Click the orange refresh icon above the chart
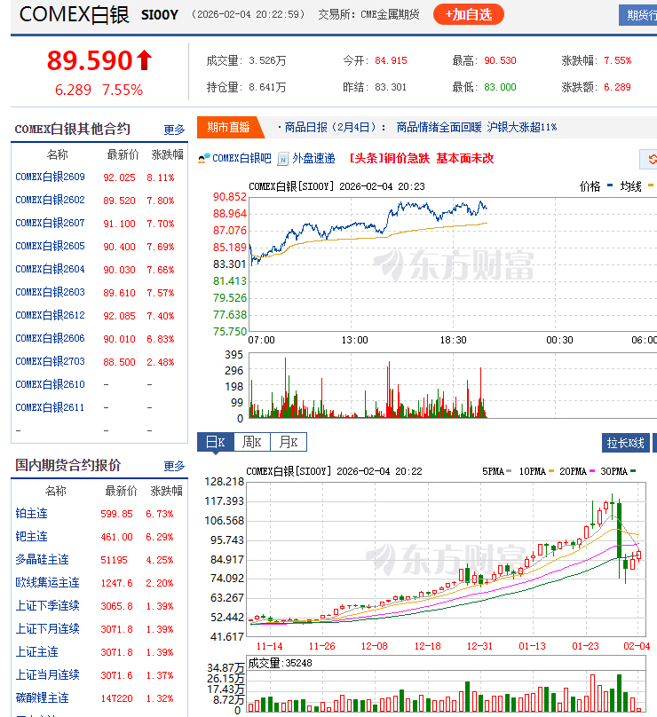This screenshot has width=657, height=717. click(x=651, y=159)
